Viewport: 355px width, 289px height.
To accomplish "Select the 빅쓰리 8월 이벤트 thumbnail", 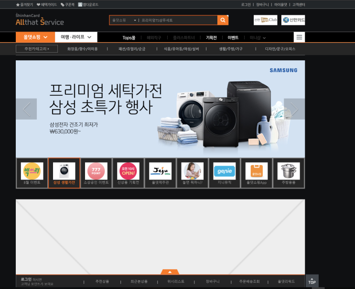I will tap(32, 173).
